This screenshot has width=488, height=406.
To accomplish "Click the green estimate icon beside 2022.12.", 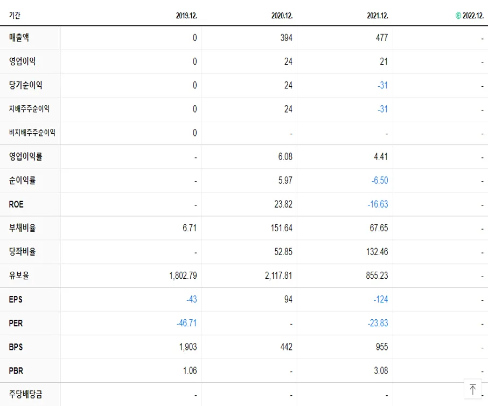I will (x=458, y=15).
